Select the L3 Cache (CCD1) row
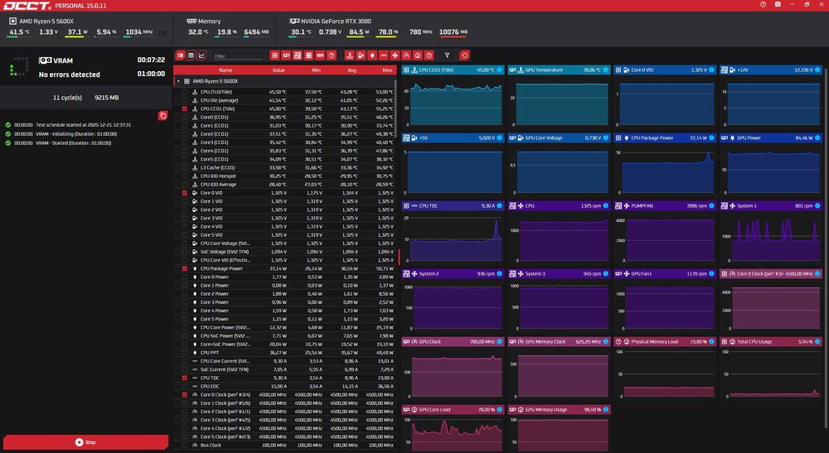 click(284, 168)
